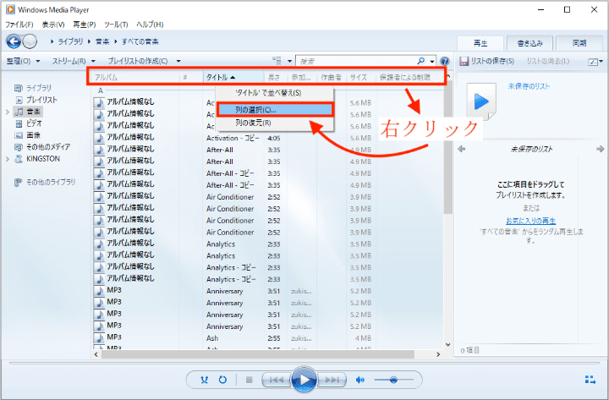Click the list next arrow in playlist pane
Viewport: 609px width, 400px height.
[600, 149]
